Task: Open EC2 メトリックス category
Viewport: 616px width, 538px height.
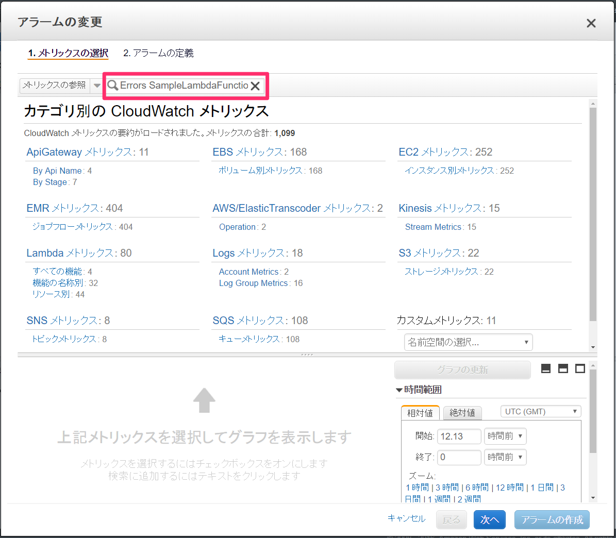Action: pyautogui.click(x=434, y=152)
